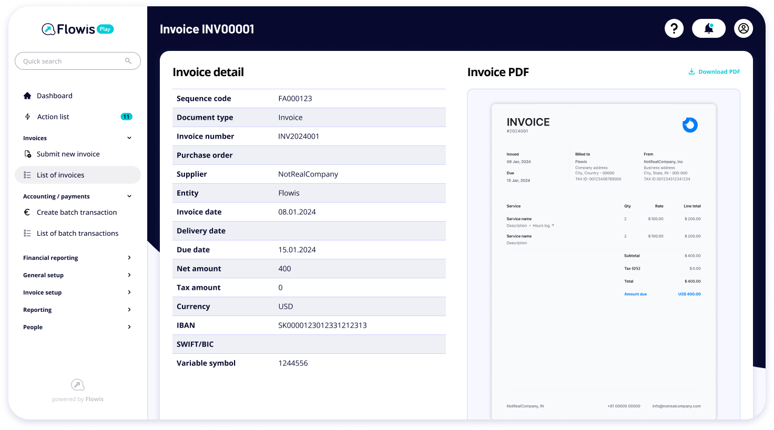Click the SWIFT/BIC row label
This screenshot has width=774, height=430.
pyautogui.click(x=195, y=344)
